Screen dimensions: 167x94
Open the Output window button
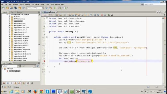[8, 87]
